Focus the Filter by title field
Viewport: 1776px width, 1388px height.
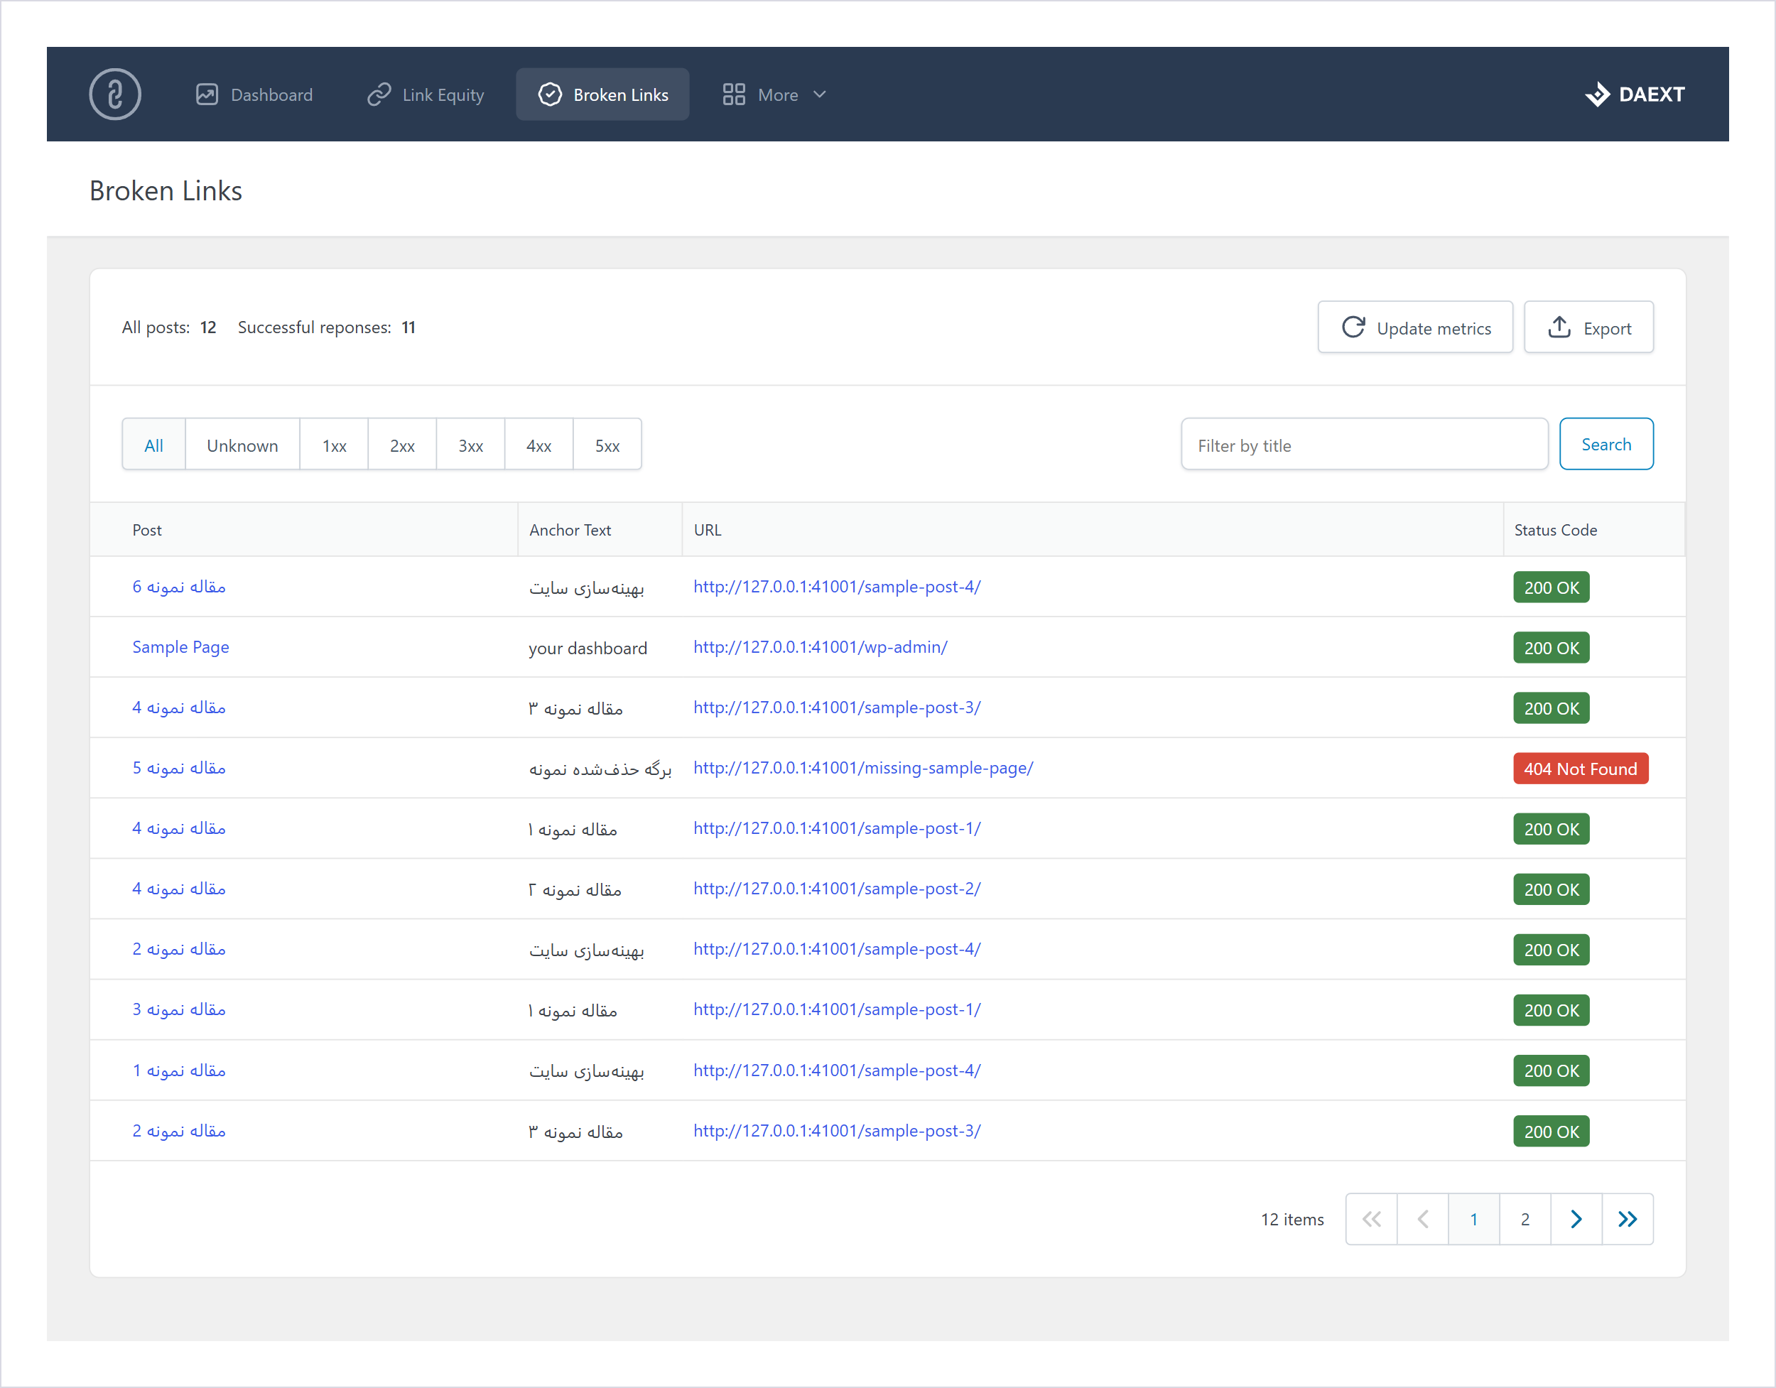tap(1365, 445)
